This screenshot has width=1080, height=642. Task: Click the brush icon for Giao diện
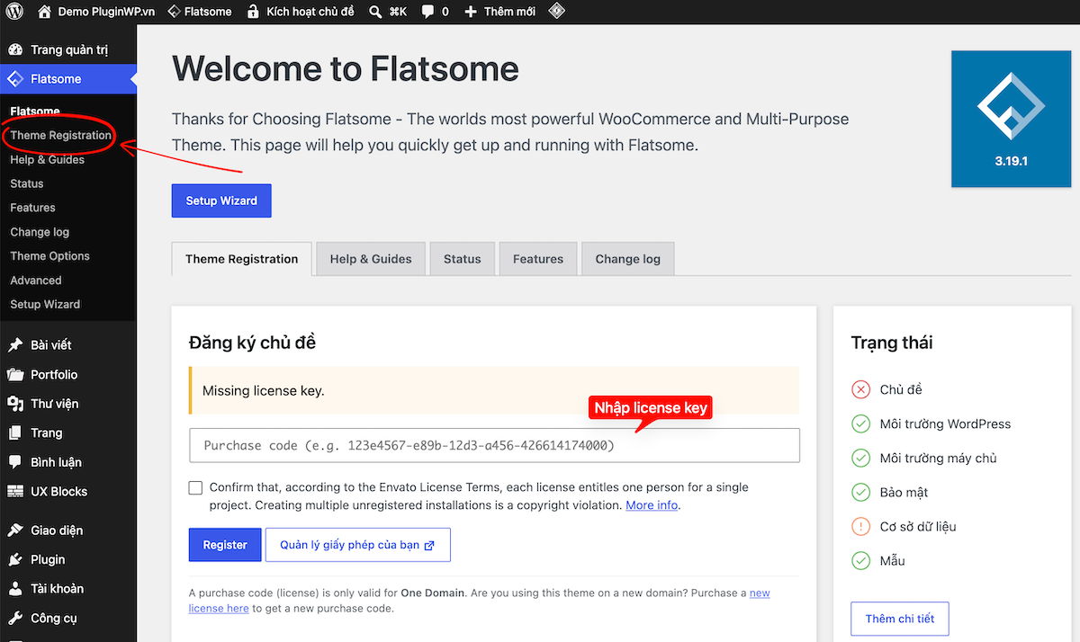tap(15, 531)
